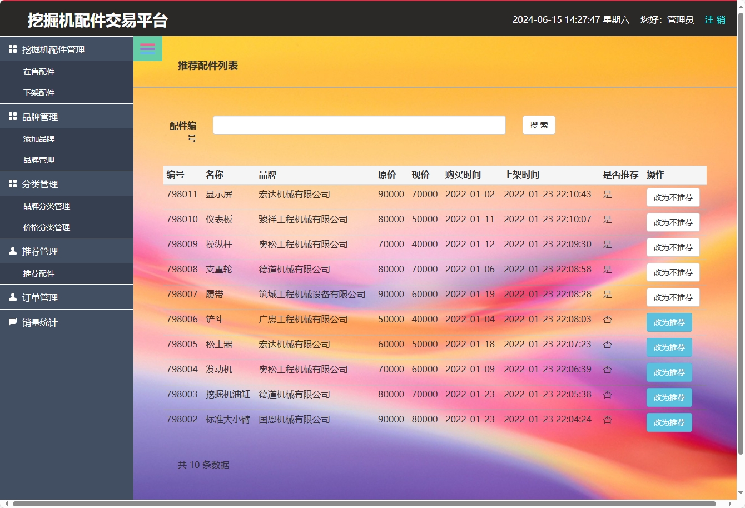
Task: Select 添加品牌 in the sidebar
Action: [39, 139]
